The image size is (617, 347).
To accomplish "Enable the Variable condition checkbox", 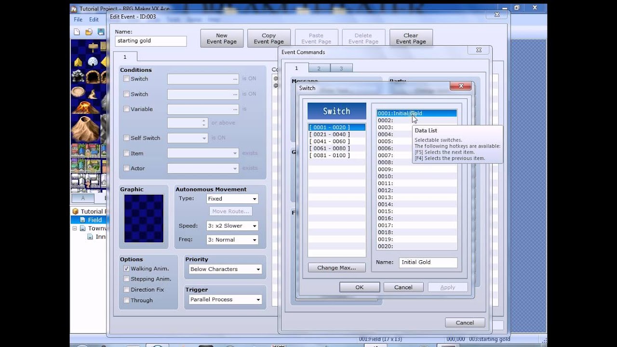I will pos(126,109).
